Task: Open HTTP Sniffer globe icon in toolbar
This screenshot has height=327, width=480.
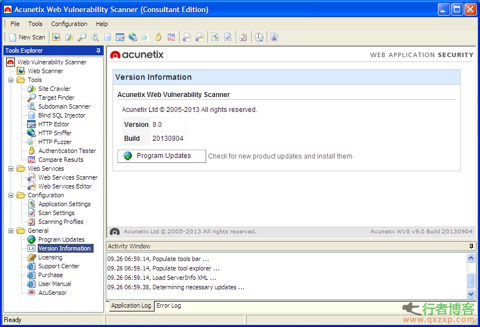Action: (132, 37)
